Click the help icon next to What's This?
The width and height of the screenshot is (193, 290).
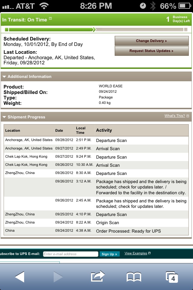188,116
